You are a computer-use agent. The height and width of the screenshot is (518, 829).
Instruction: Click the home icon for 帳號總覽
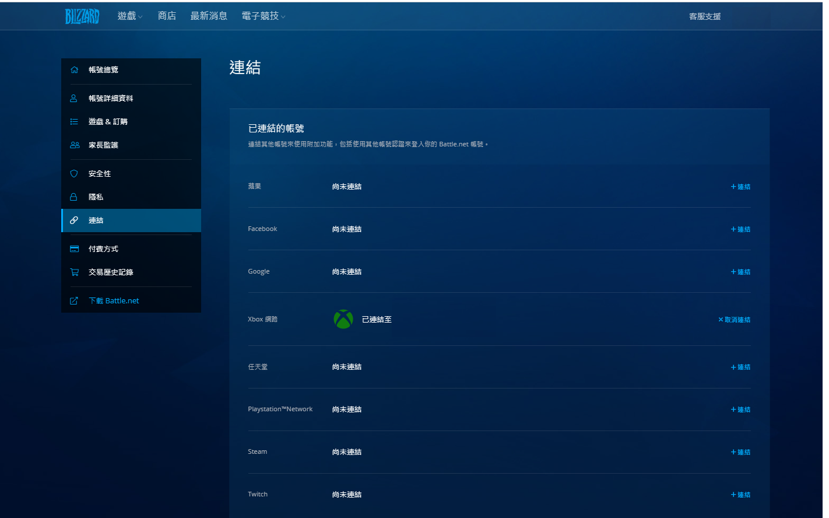[x=74, y=70]
